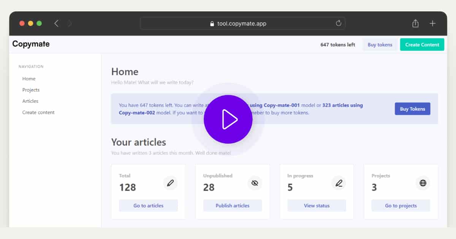
Task: Click the crossed-eye icon in Unpublished card
Action: click(255, 183)
